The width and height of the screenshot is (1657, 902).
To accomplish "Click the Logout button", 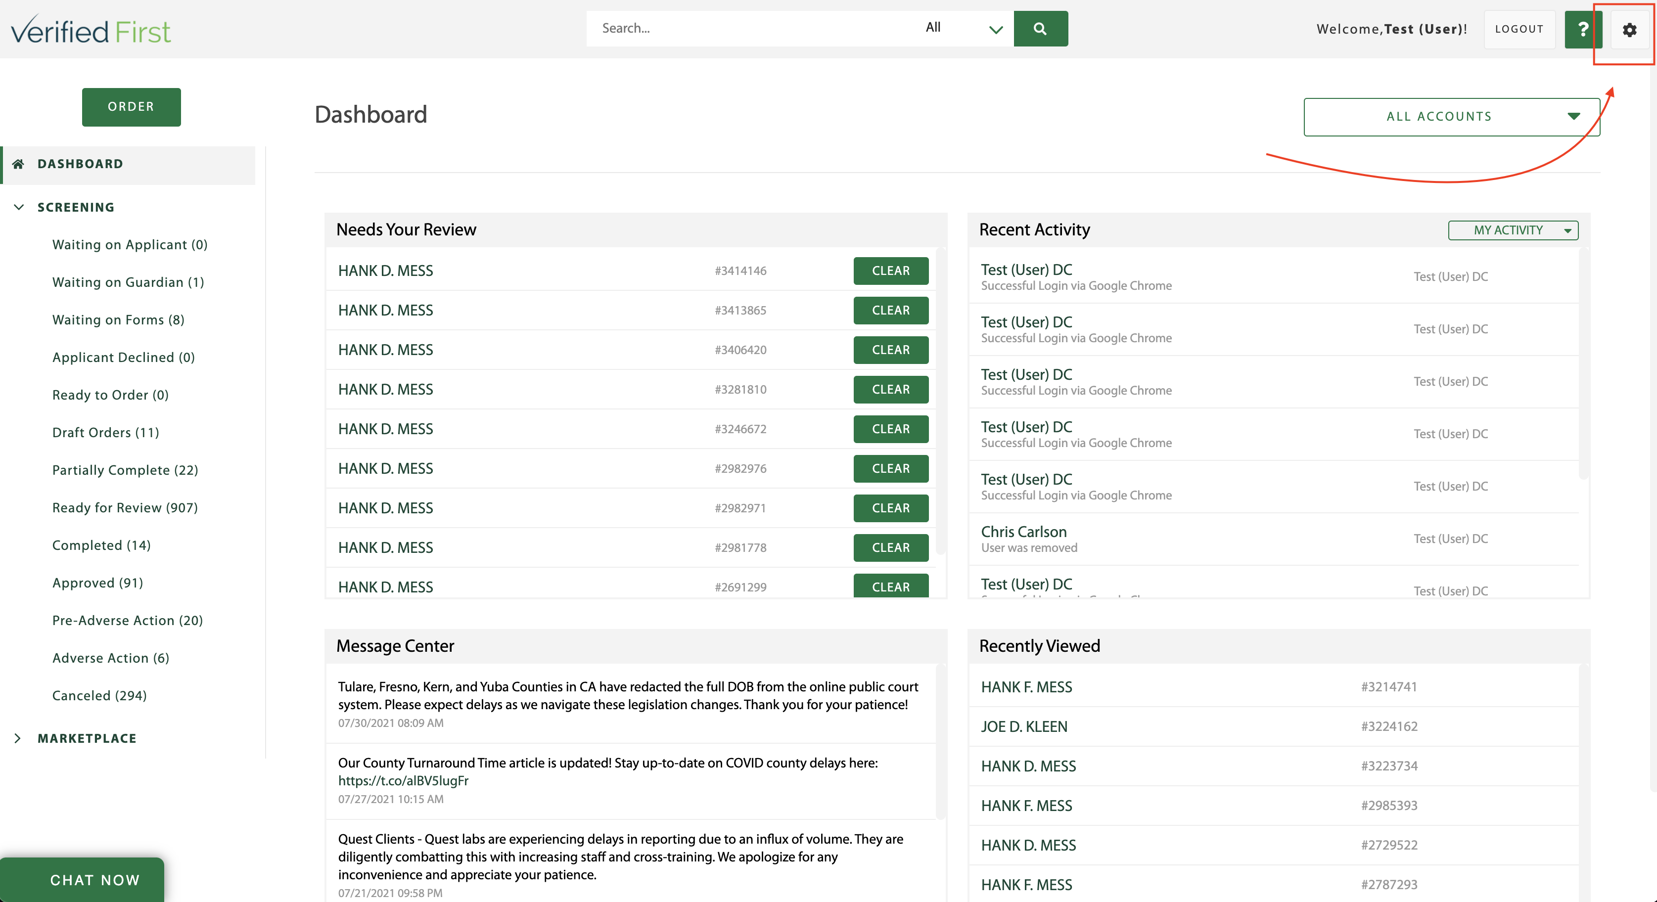I will pos(1519,30).
